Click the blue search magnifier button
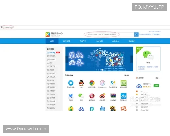Image resolution: width=170 pixels, height=136 pixels. 136,34
